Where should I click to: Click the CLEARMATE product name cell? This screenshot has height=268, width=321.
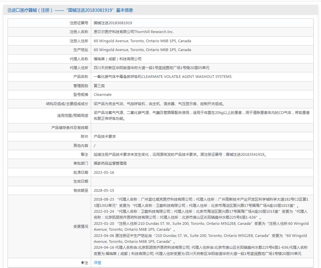[x=163, y=77]
